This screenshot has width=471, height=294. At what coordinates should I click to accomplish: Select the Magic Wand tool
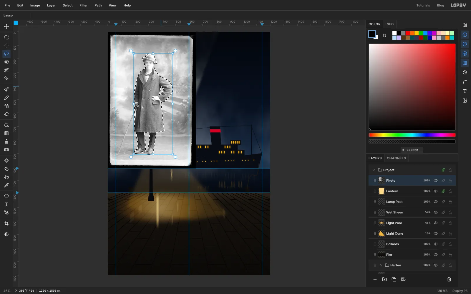click(x=6, y=70)
